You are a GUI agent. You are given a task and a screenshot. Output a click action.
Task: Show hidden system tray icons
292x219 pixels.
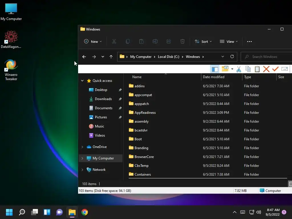click(235, 212)
